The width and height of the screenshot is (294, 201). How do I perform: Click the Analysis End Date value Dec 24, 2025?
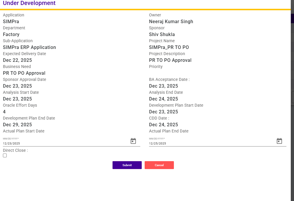163,99
